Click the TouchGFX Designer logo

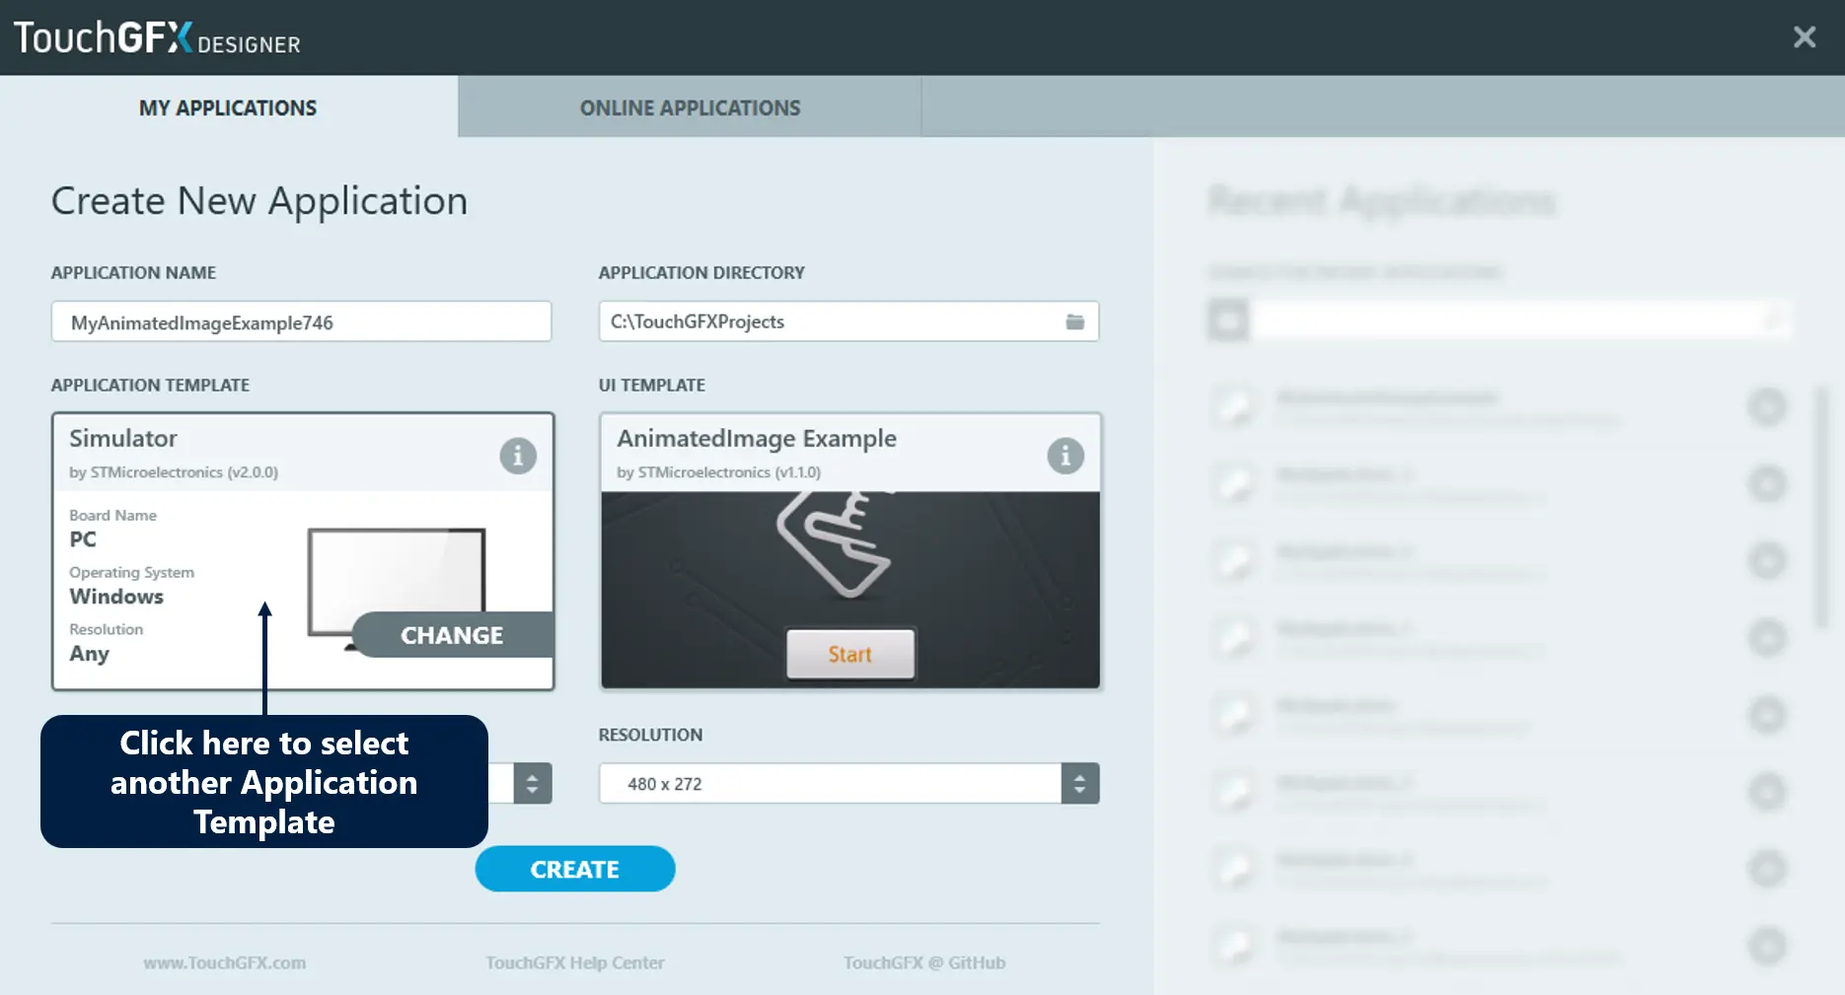coord(157,37)
